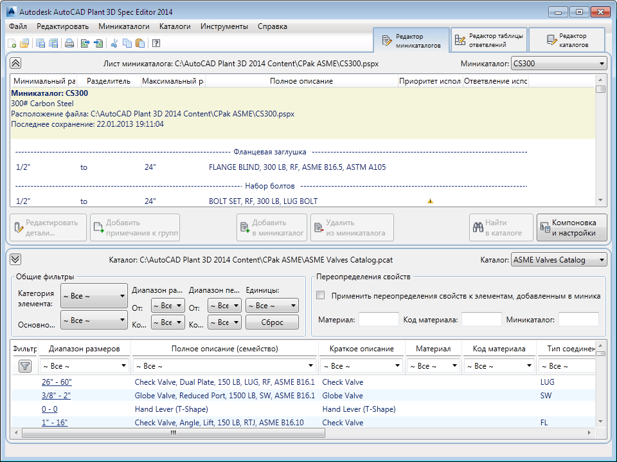The width and height of the screenshot is (617, 462).
Task: Click the Cut scissors icon
Action: [114, 43]
